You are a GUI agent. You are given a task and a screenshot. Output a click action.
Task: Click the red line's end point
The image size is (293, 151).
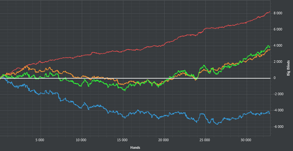pyautogui.click(x=270, y=12)
